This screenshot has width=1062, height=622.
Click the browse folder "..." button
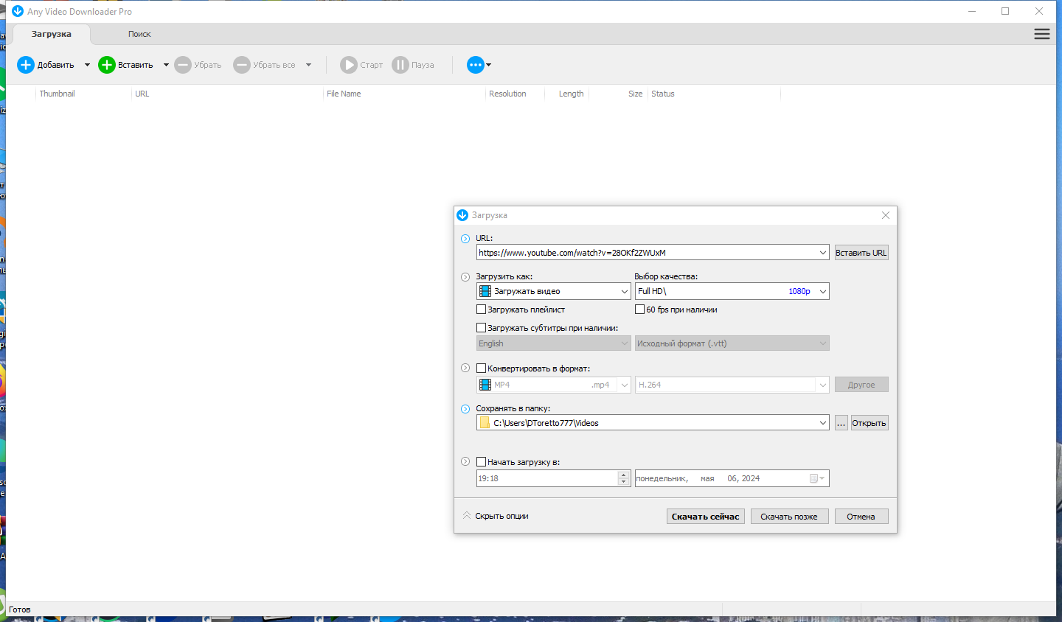tap(841, 423)
